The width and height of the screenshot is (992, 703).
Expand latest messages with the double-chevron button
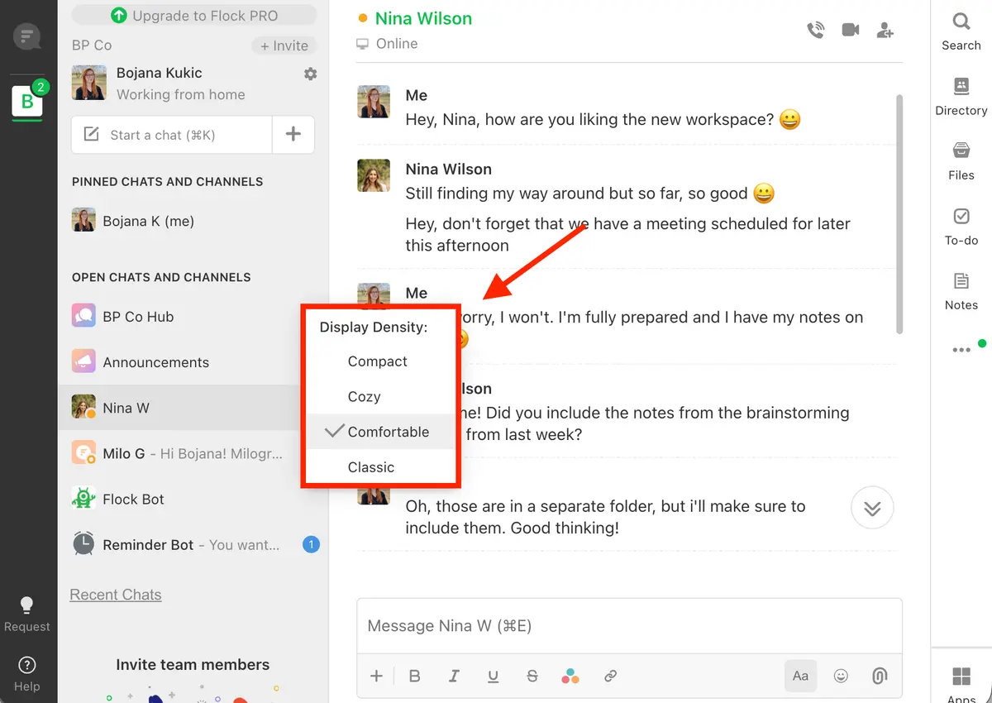[x=871, y=508]
